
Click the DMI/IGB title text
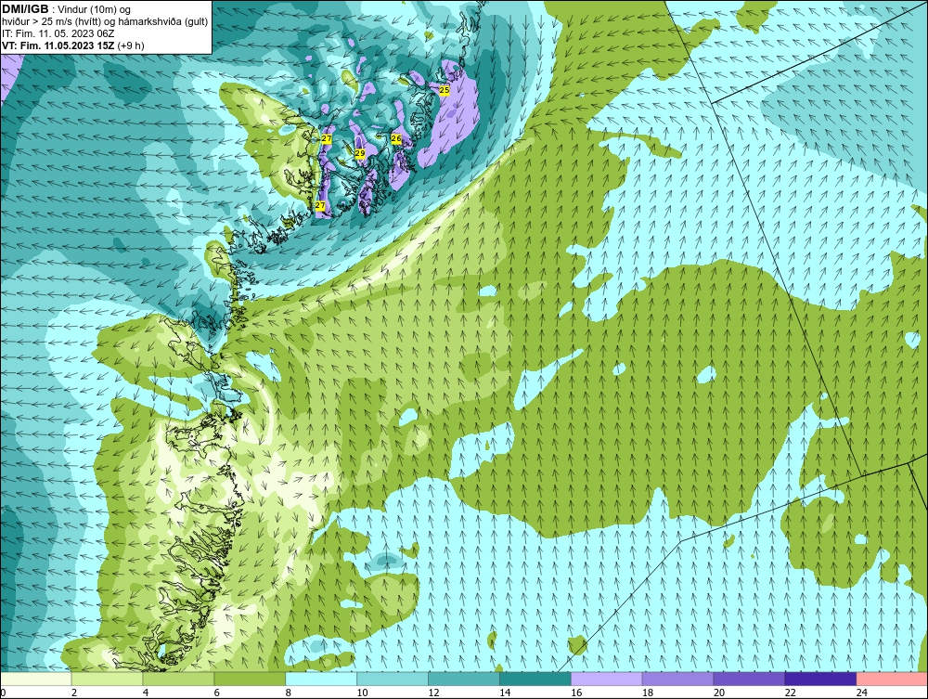pyautogui.click(x=25, y=9)
